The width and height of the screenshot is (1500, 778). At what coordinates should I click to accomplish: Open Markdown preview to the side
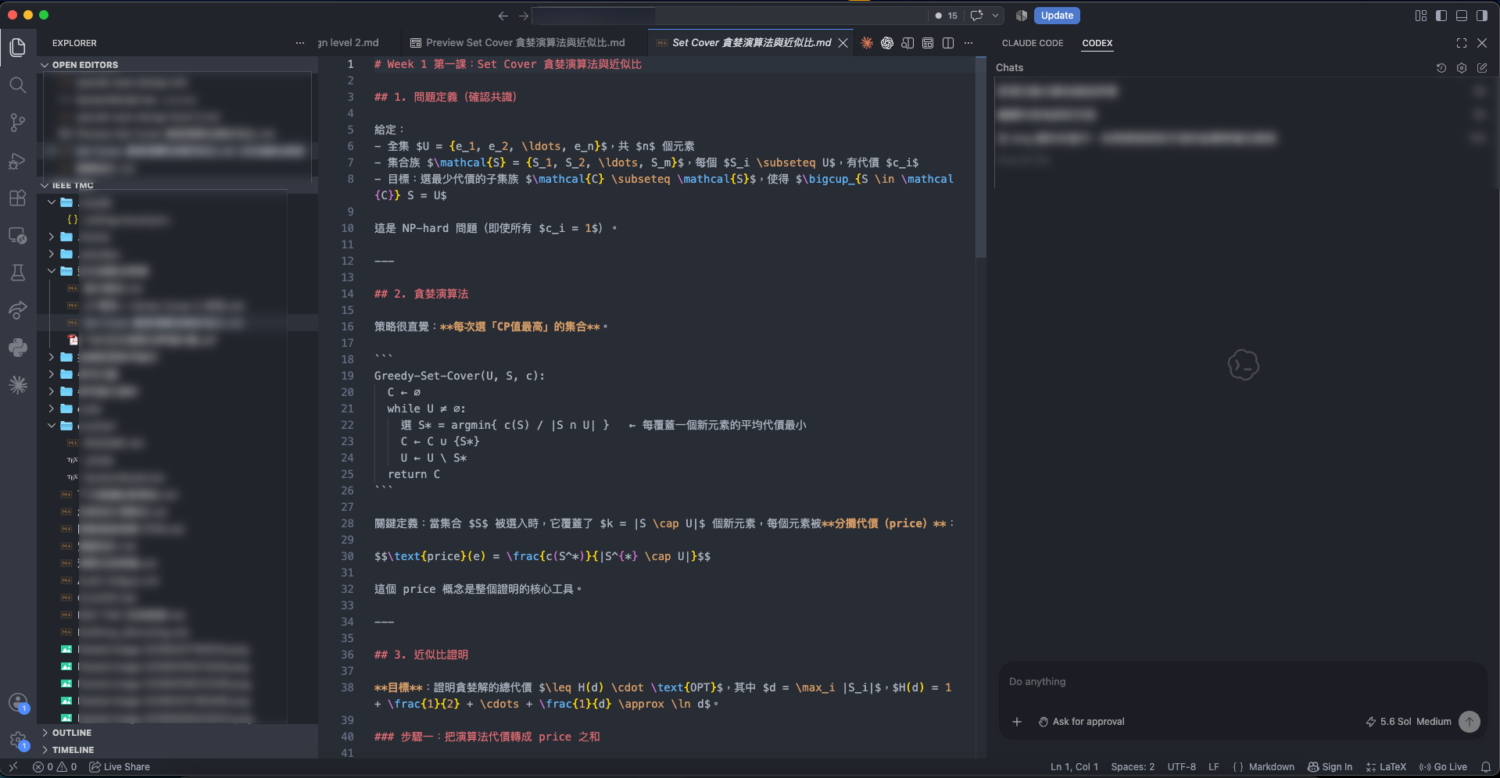coord(908,43)
